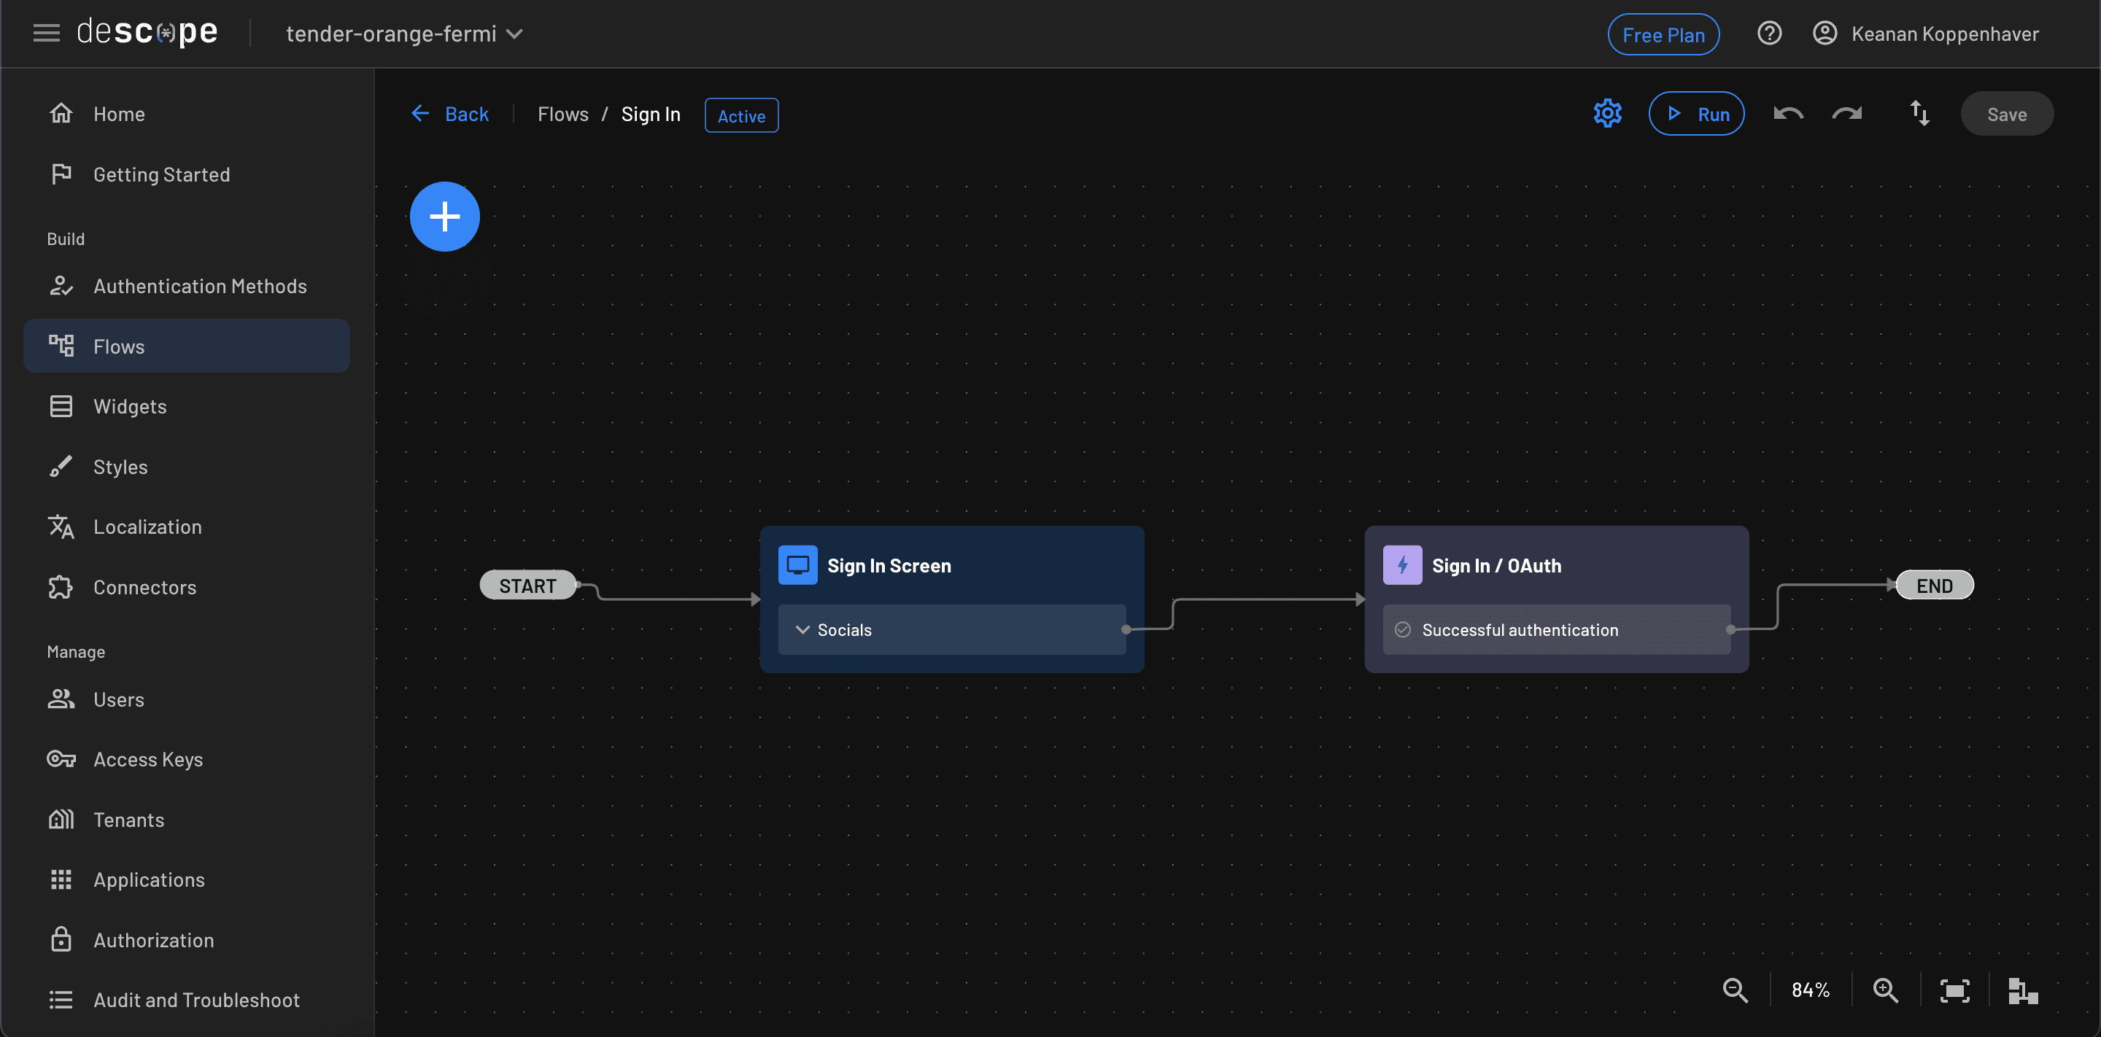Viewport: 2101px width, 1037px height.
Task: Expand the Socials section chevron
Action: (x=802, y=629)
